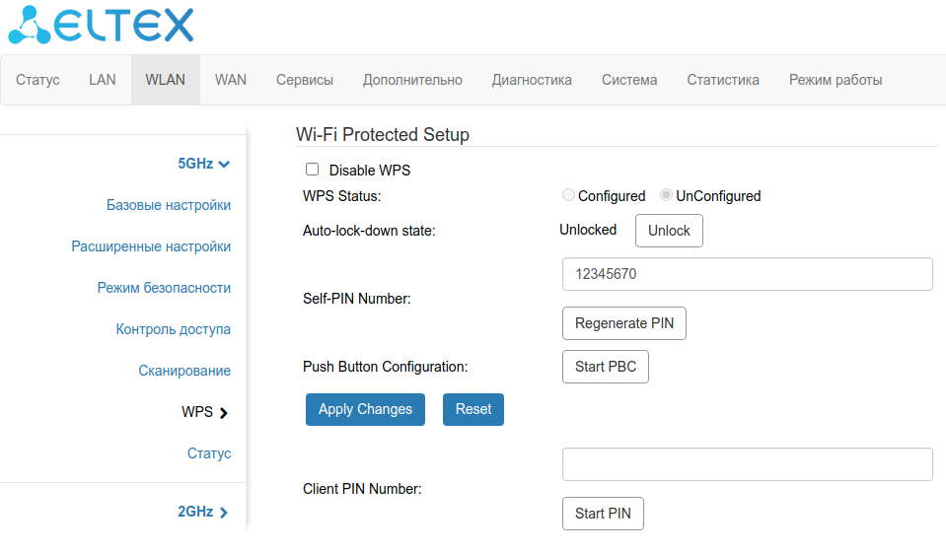Screen dimensions: 946x554
Task: Tick the Disable WPS checkbox
Action: point(313,170)
